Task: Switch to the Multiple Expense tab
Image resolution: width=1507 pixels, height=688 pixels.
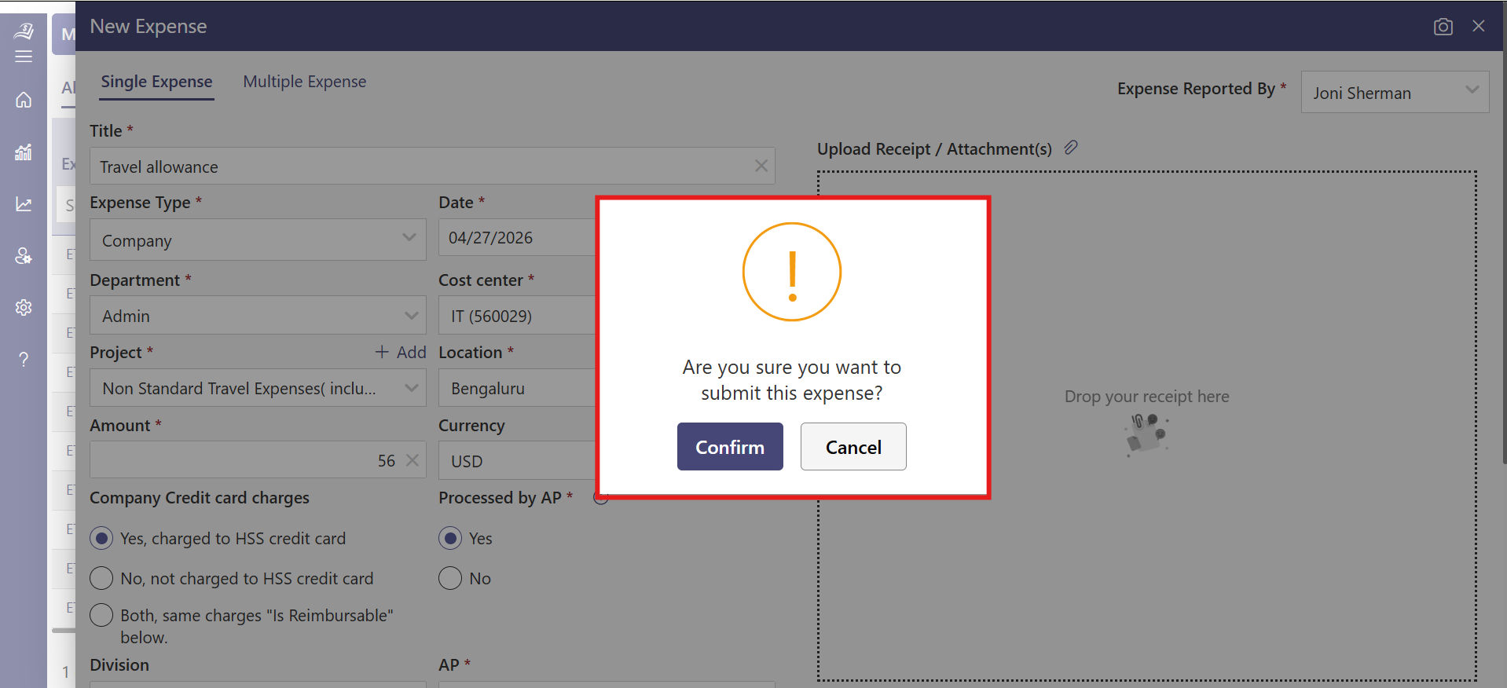Action: [305, 82]
